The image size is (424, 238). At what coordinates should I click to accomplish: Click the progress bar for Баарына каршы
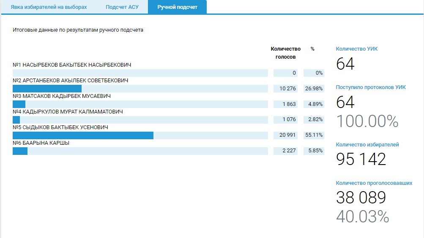click(140, 151)
